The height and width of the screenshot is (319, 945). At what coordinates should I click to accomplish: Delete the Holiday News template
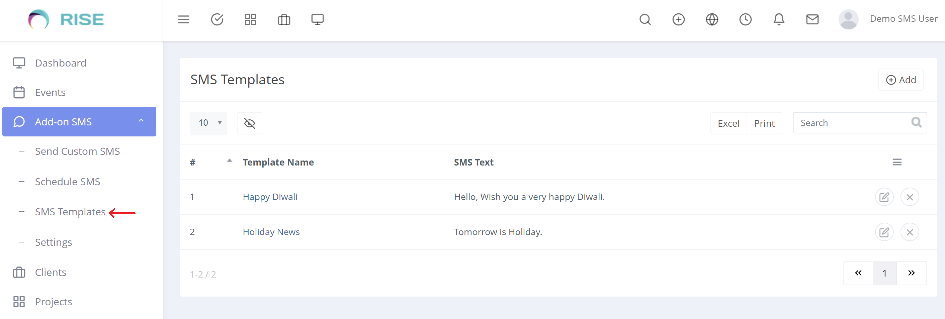click(x=910, y=232)
